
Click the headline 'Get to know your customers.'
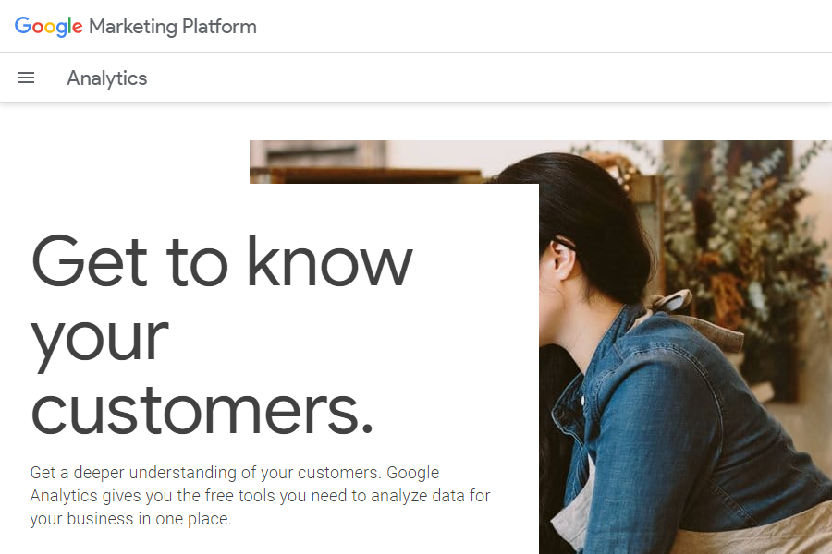(x=222, y=332)
